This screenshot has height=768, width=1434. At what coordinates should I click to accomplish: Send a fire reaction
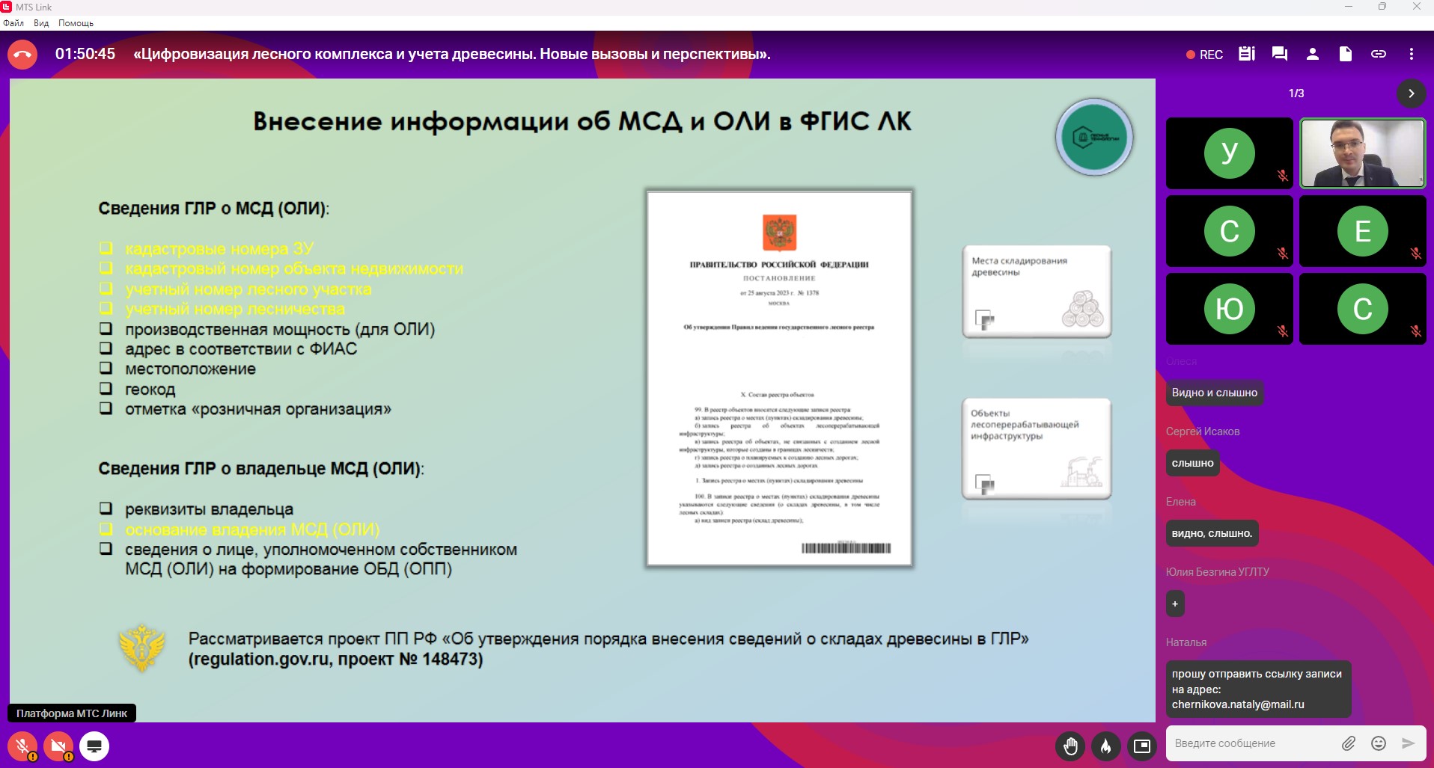click(1105, 746)
